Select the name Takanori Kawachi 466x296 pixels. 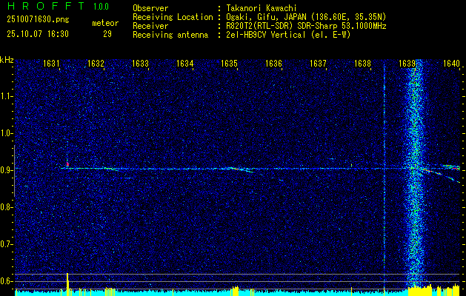click(261, 8)
